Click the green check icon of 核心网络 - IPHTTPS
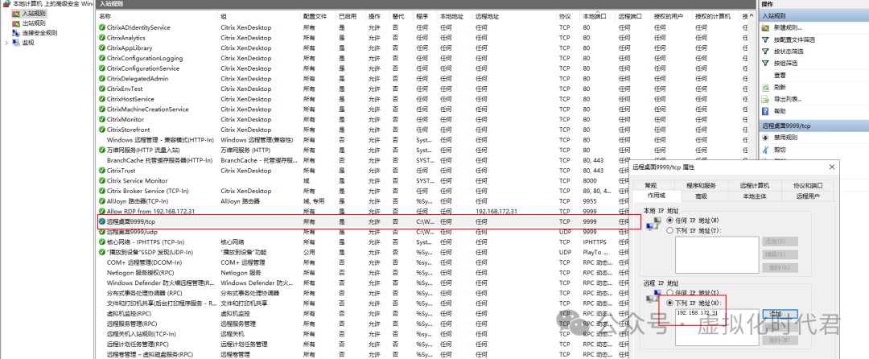This screenshot has width=869, height=359. pyautogui.click(x=102, y=242)
